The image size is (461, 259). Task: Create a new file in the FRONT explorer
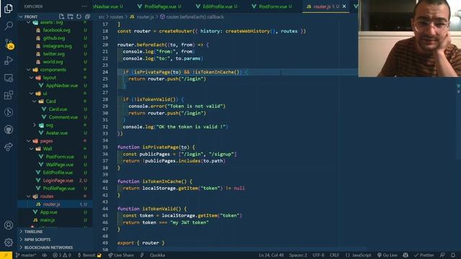coord(61,17)
